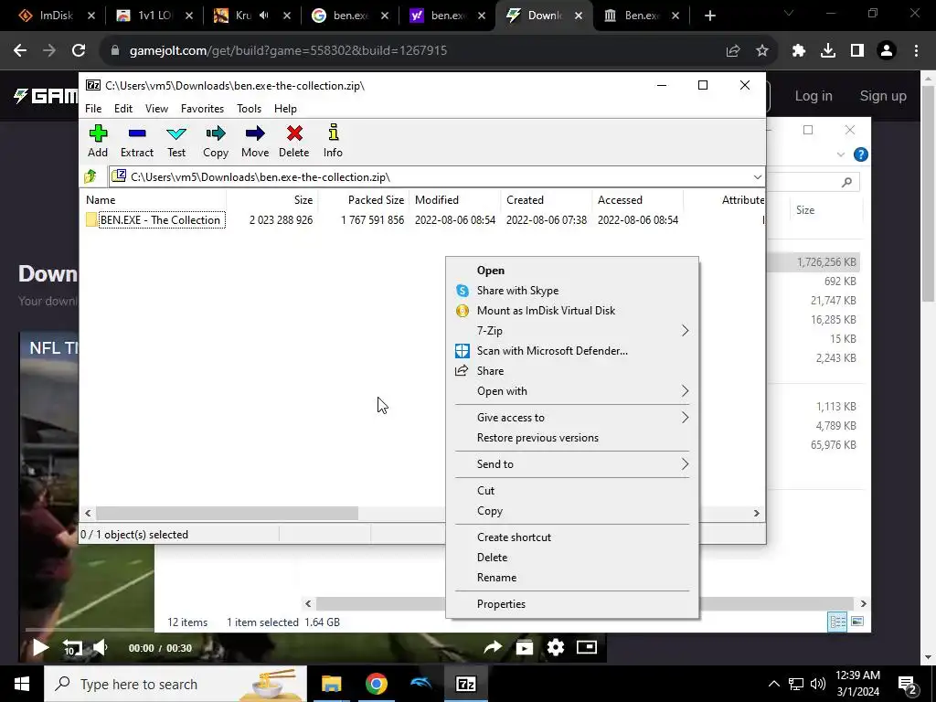Click the share page icon in address bar
Viewport: 936px width, 702px height.
coord(733,51)
